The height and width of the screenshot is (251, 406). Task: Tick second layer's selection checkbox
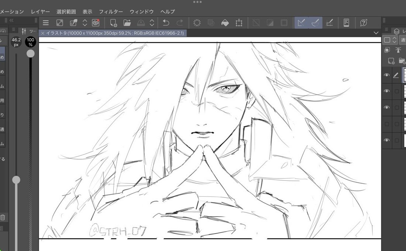(396, 91)
